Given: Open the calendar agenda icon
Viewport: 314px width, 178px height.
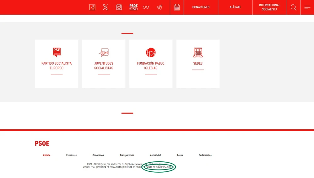Looking at the screenshot, I should click(177, 8).
